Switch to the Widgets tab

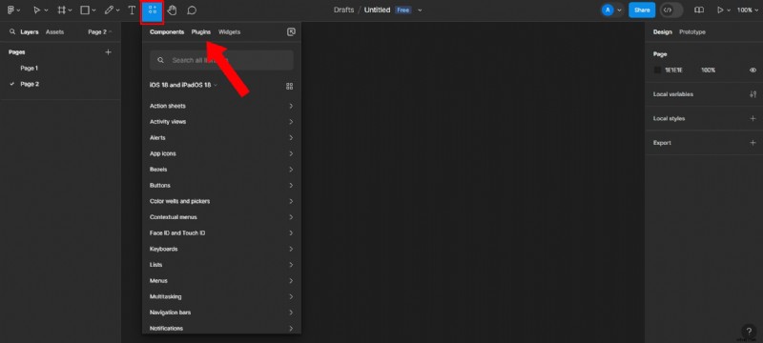229,32
